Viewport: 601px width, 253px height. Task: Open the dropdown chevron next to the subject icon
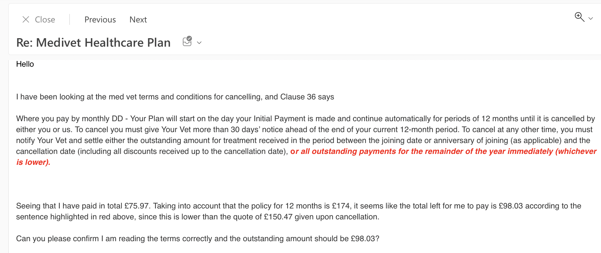(x=199, y=43)
